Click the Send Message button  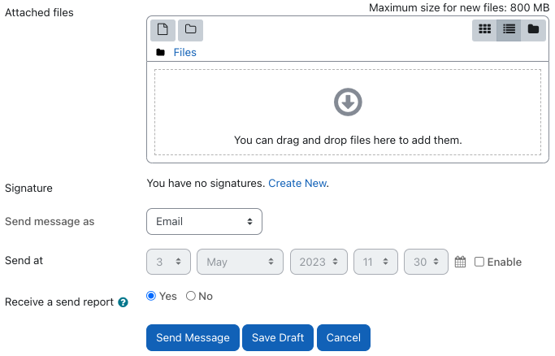[193, 337]
